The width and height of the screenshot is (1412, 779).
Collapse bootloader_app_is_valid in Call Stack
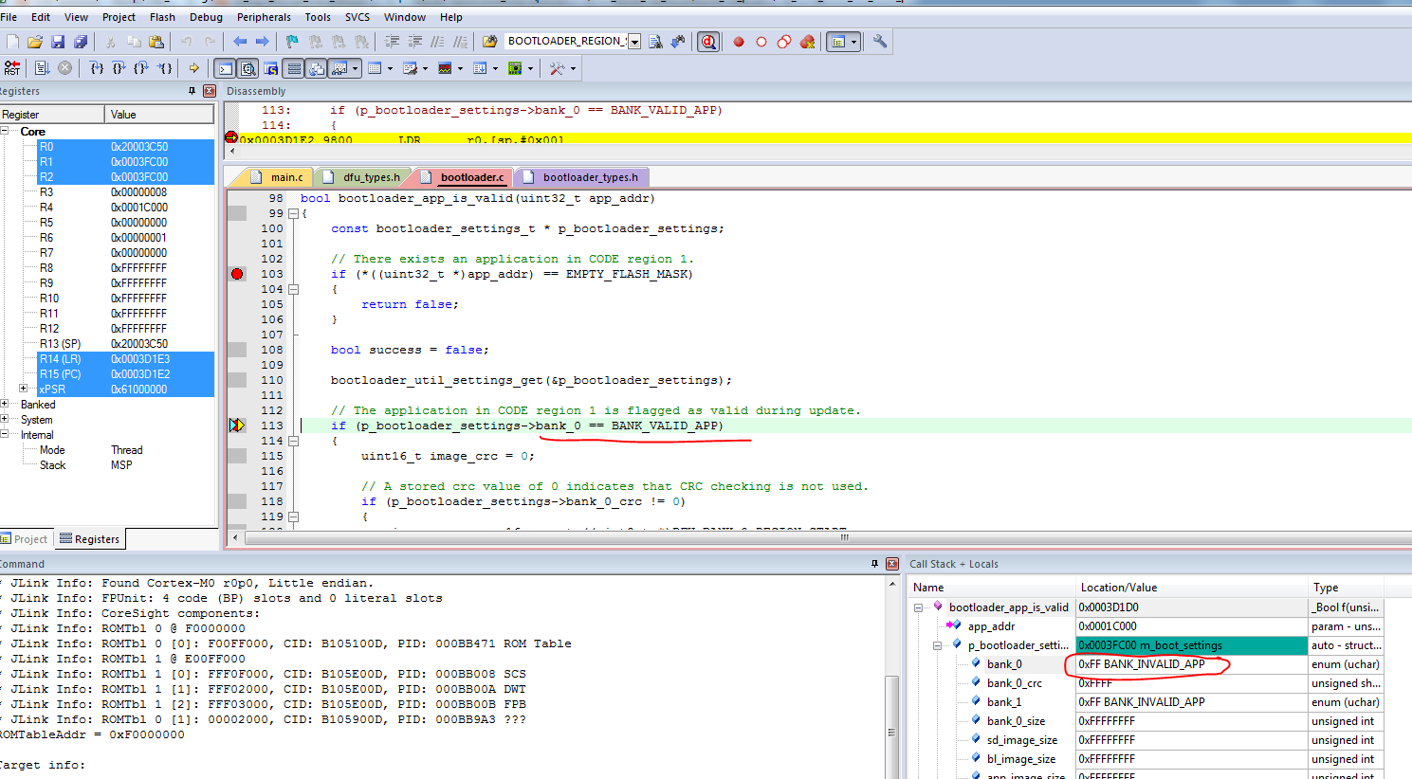918,607
